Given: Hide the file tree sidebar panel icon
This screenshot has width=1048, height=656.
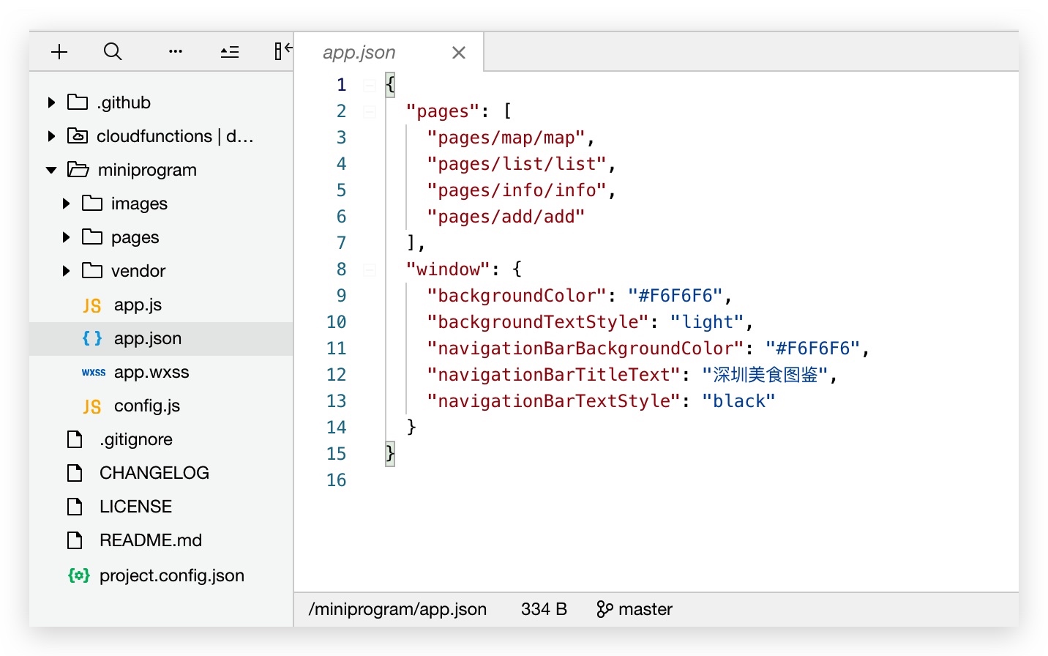Looking at the screenshot, I should click(283, 51).
